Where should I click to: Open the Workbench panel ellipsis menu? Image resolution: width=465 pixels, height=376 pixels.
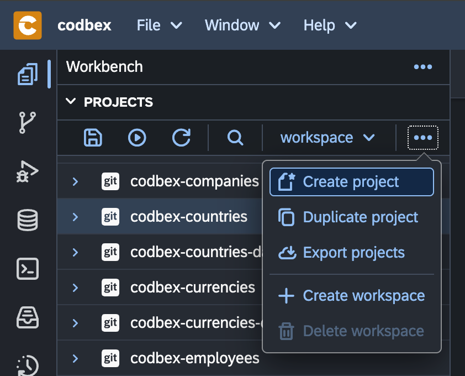tap(423, 67)
